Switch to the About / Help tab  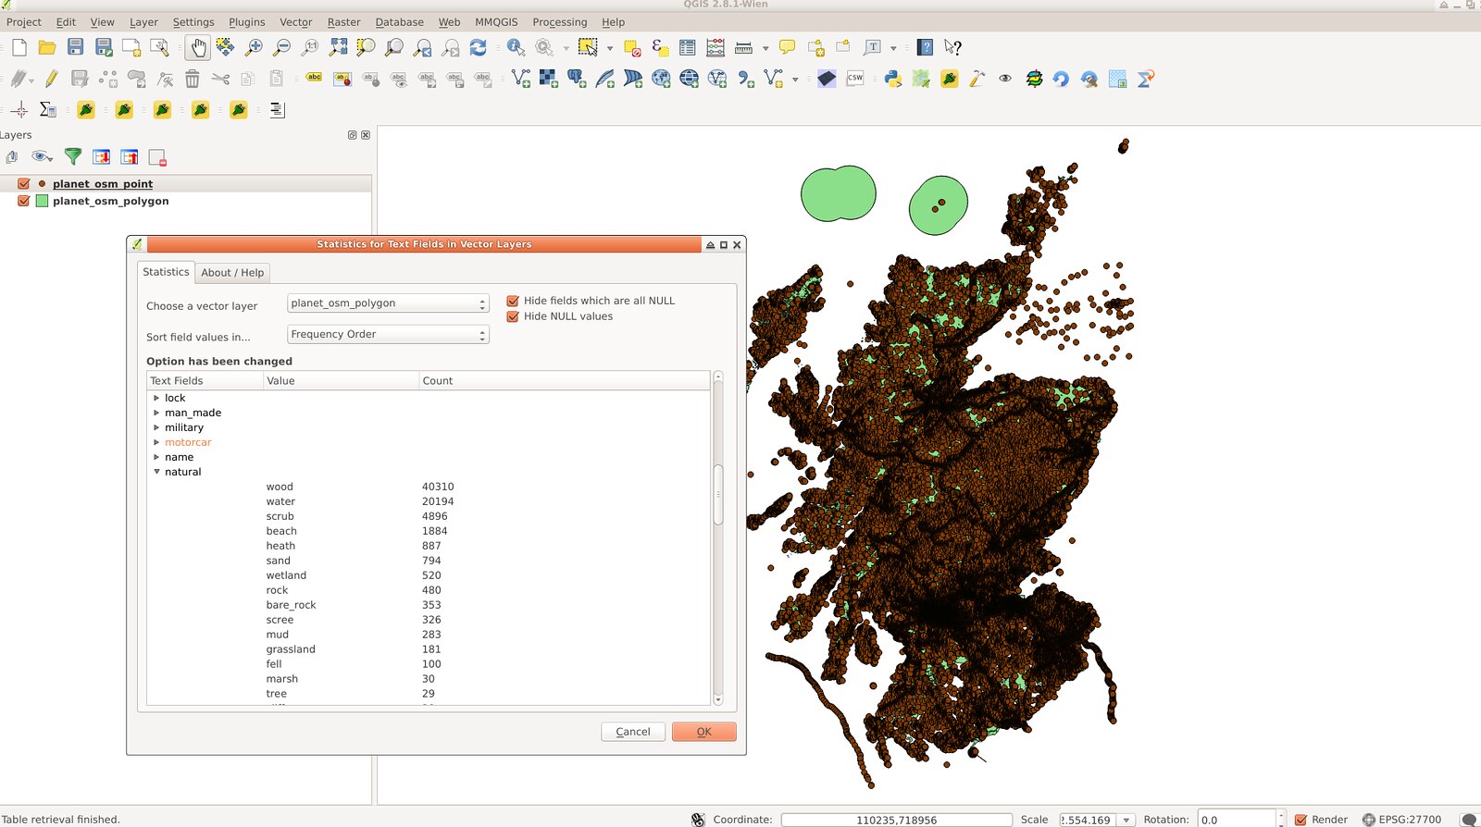[x=232, y=273]
